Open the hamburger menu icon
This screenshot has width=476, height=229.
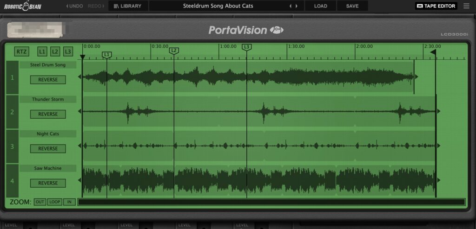coord(466,6)
